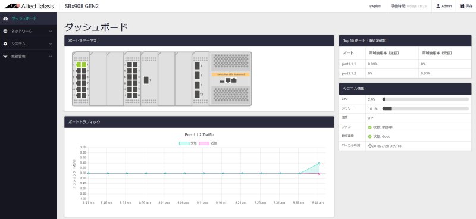Select green port 2 on leftmost line card
Image resolution: width=476 pixels, height=219 pixels.
tap(79, 65)
